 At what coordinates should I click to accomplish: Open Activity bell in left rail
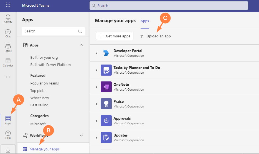click(8, 19)
